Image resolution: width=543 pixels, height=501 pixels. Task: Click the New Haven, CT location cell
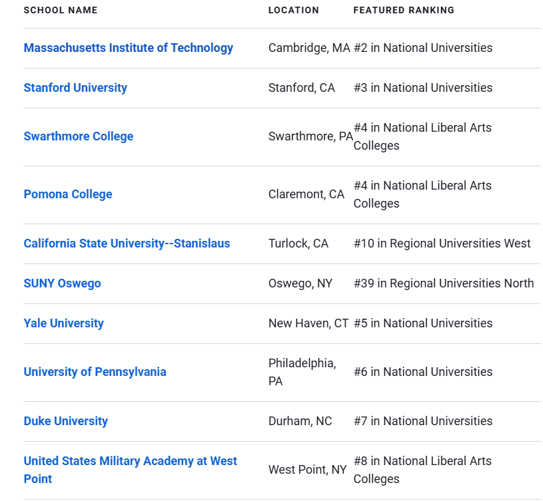[308, 323]
